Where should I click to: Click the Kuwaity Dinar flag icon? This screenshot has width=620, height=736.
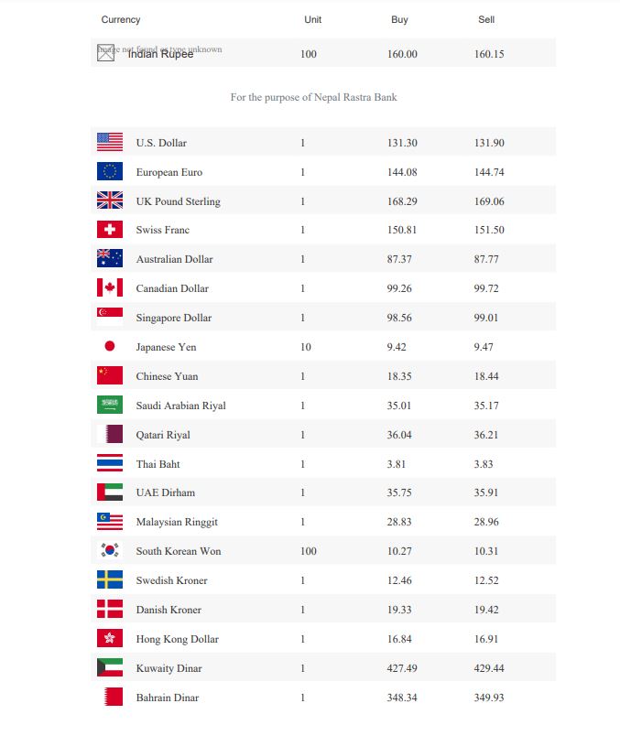click(x=109, y=668)
